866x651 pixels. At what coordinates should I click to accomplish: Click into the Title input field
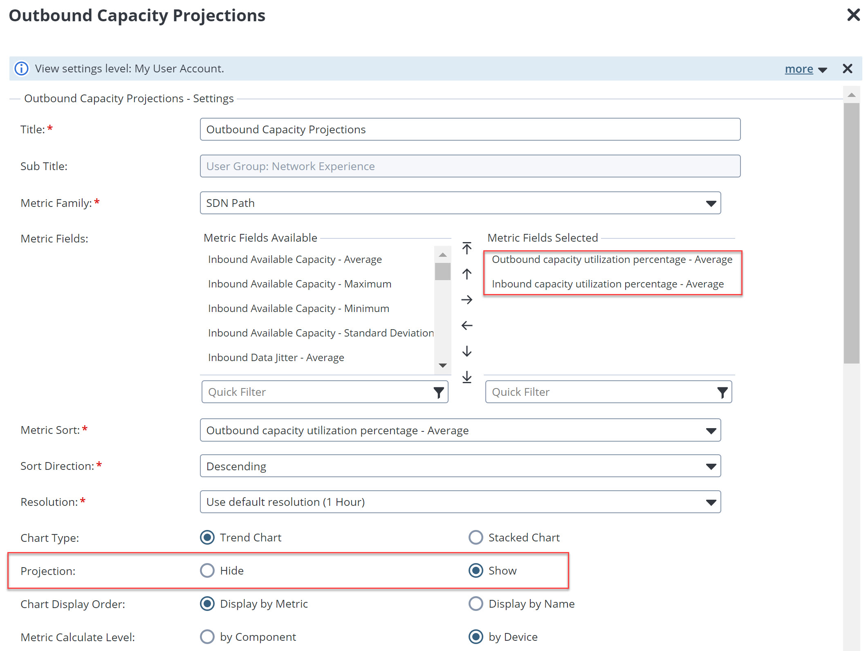[470, 129]
